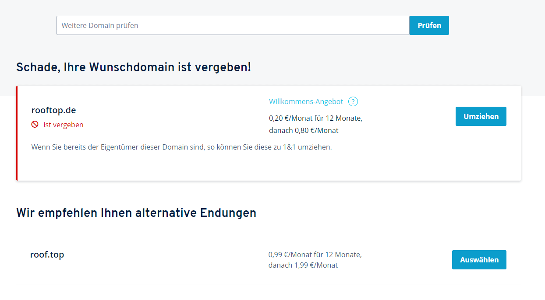The image size is (545, 300).
Task: Click the red 'ist vergeben' status text
Action: pyautogui.click(x=64, y=125)
